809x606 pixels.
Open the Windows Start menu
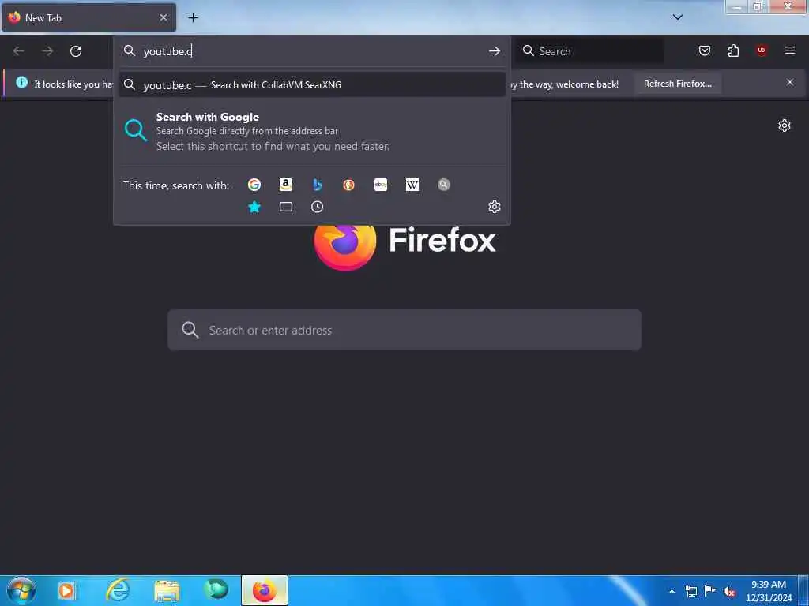click(21, 590)
